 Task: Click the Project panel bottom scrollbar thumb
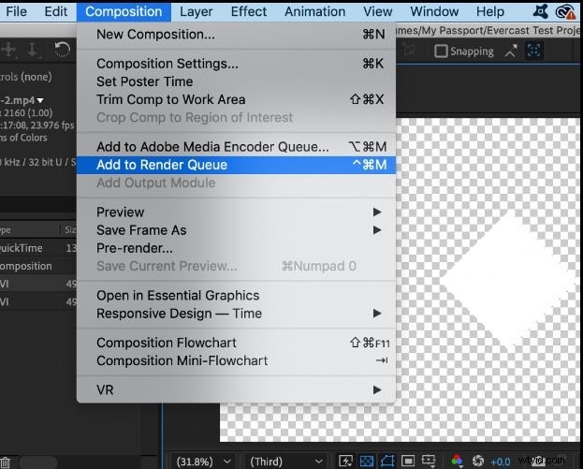click(x=38, y=462)
